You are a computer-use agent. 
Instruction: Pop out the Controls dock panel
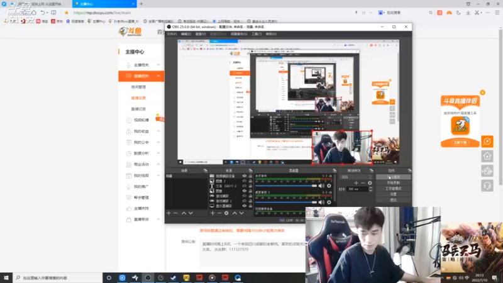[409, 170]
